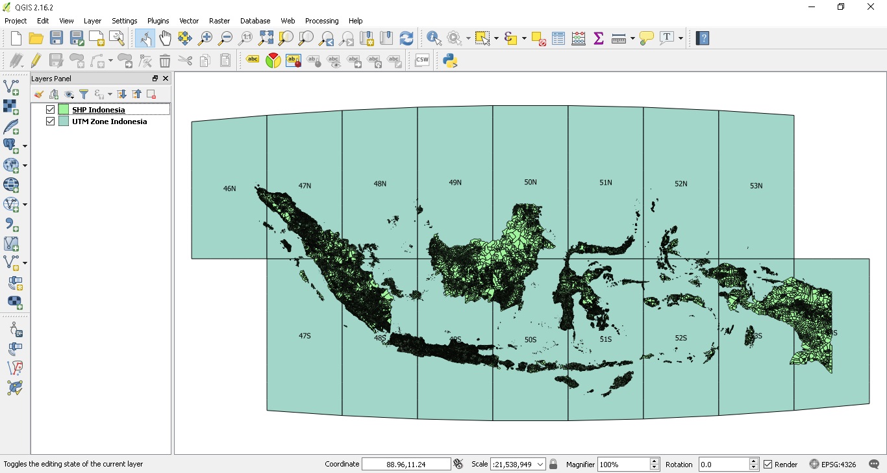Launch the CSW MetaSearch tool
This screenshot has width=887, height=473.
coord(422,60)
